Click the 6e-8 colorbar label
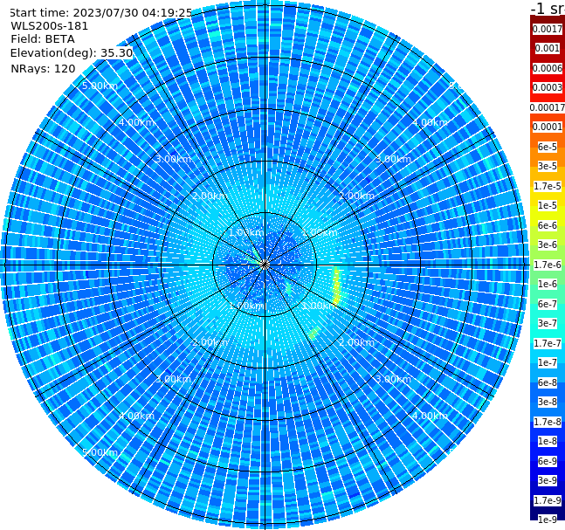 [548, 382]
